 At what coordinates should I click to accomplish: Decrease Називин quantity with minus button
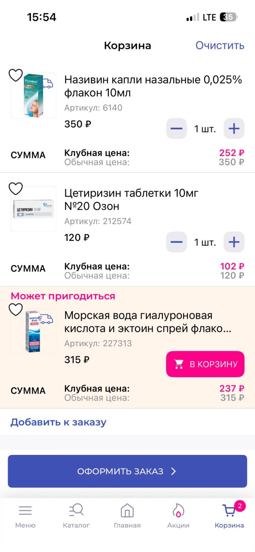(176, 129)
